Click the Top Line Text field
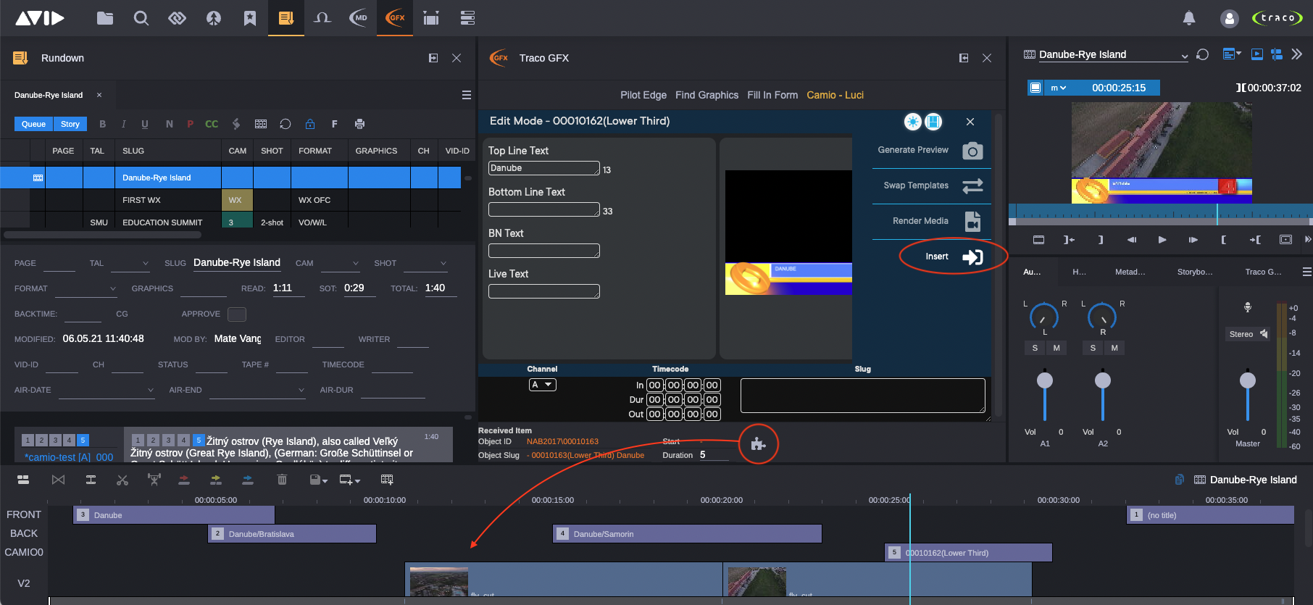Image resolution: width=1313 pixels, height=605 pixels. [544, 168]
